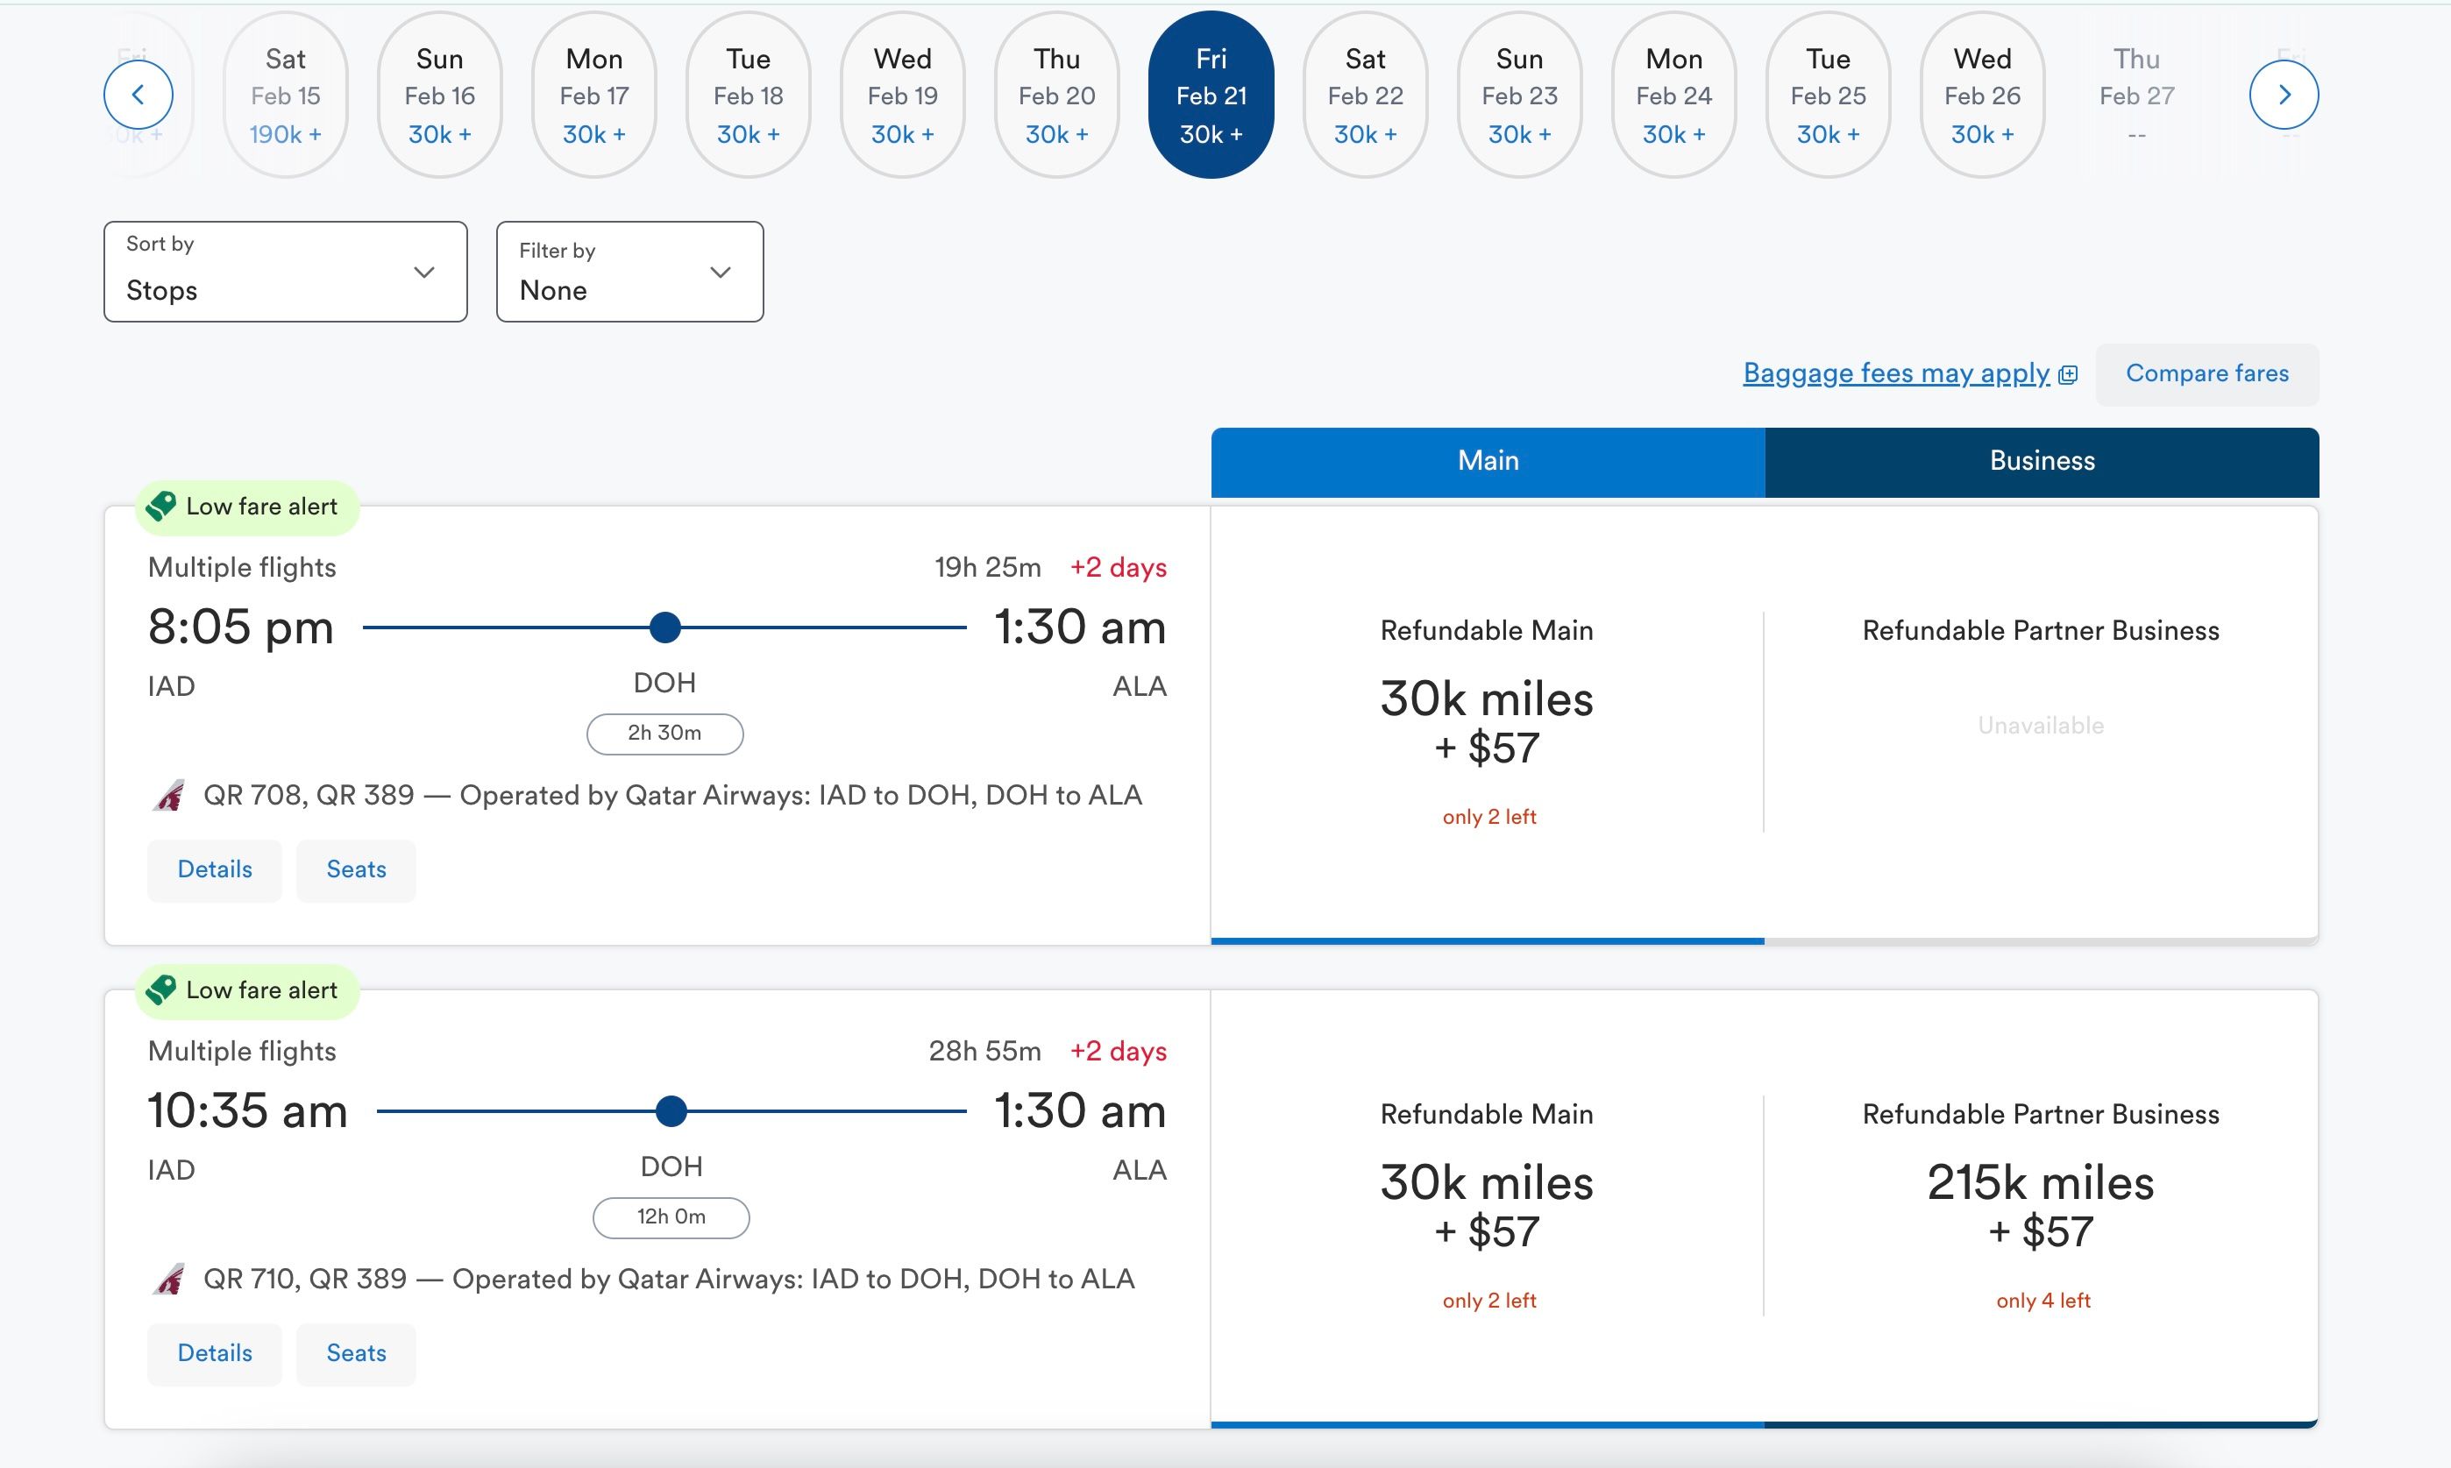This screenshot has height=1468, width=2451.
Task: Click the Compare fares button
Action: (2206, 374)
